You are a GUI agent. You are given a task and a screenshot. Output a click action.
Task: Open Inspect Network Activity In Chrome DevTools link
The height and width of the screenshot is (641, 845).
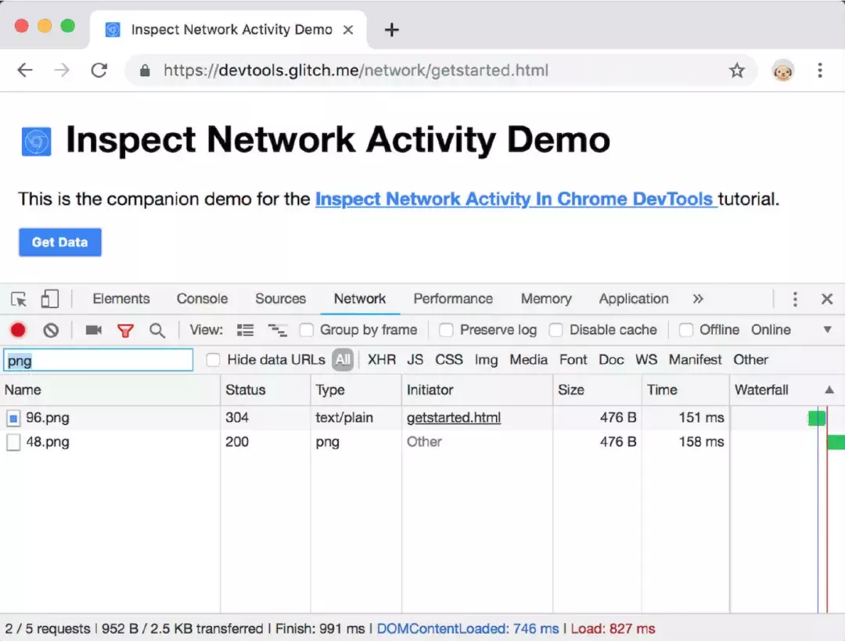click(x=516, y=199)
